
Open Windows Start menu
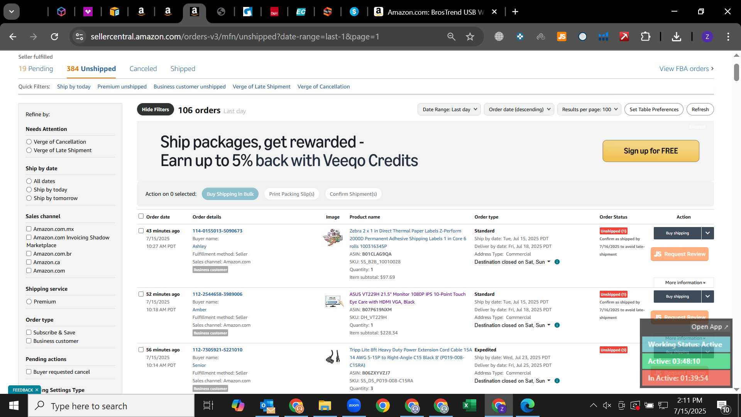point(14,406)
